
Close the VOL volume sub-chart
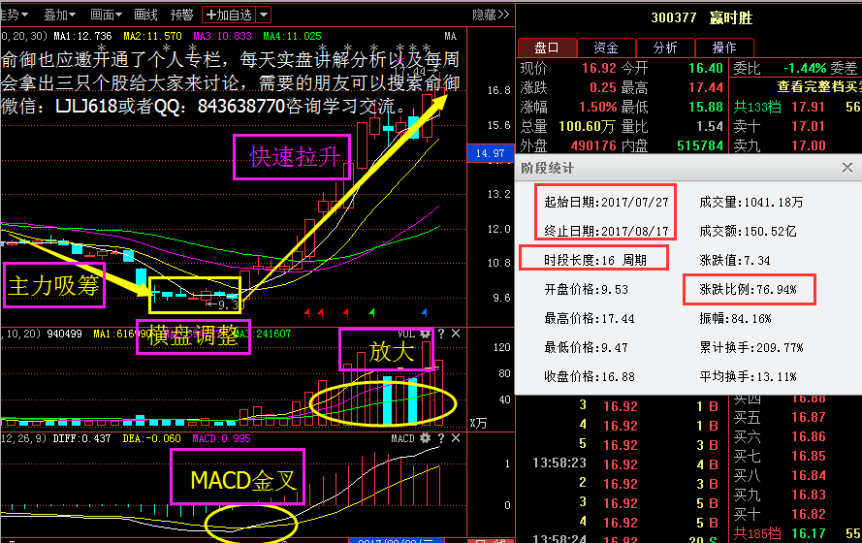pos(456,334)
